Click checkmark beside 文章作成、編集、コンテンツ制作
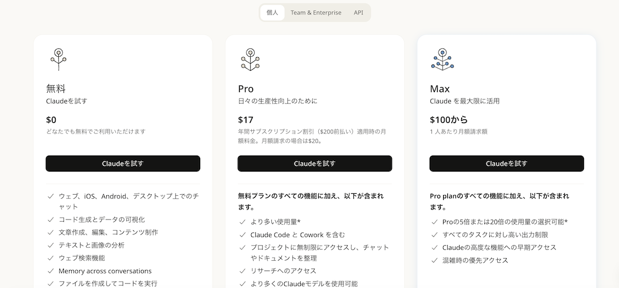The width and height of the screenshot is (619, 288). pyautogui.click(x=51, y=232)
